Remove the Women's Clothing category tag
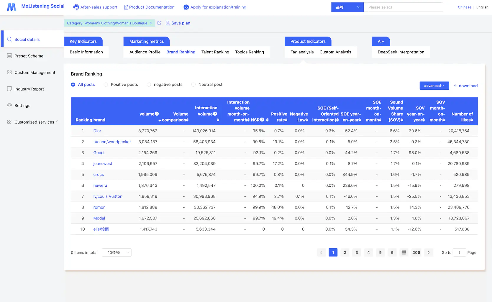Image resolution: width=492 pixels, height=302 pixels. click(x=151, y=23)
